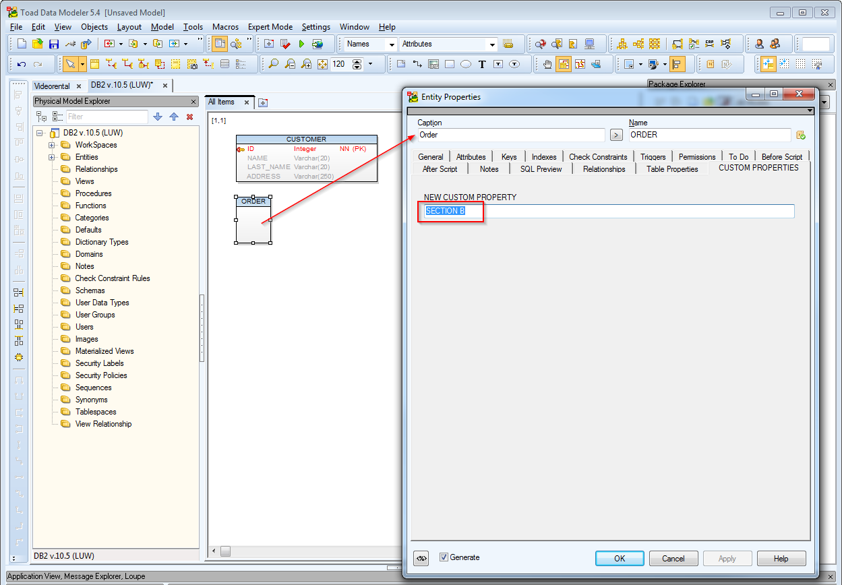This screenshot has width=842, height=585.
Task: Toggle snap grid highlighted icon
Action: pos(768,64)
